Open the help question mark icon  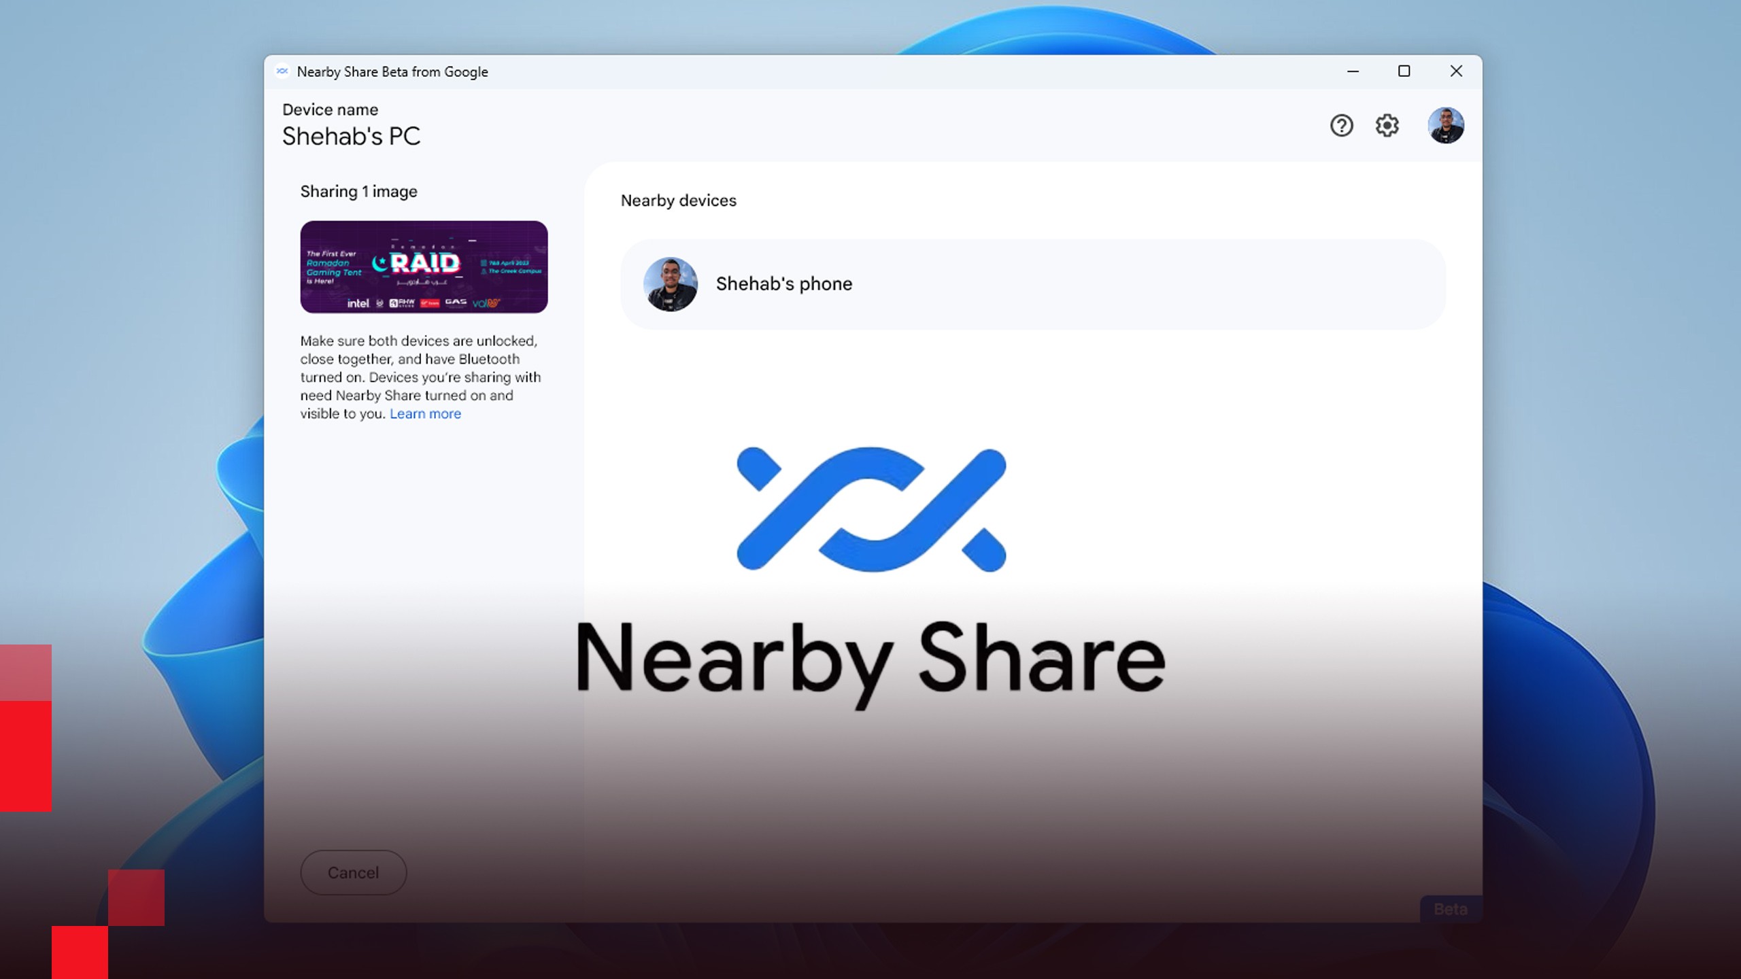[1341, 126]
